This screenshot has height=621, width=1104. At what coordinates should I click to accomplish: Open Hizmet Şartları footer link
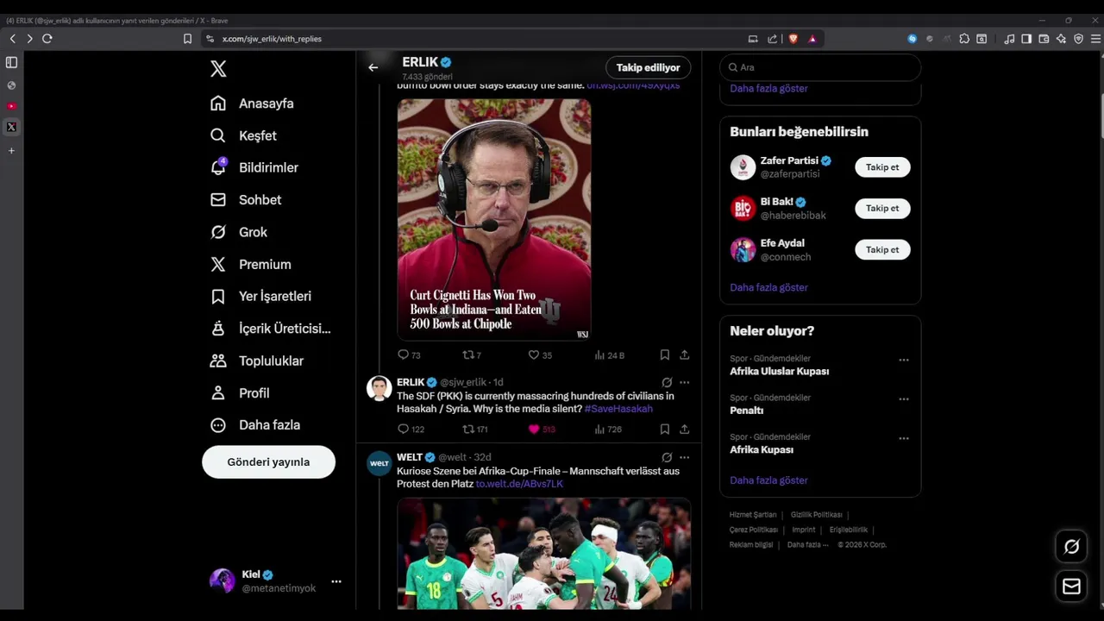click(x=753, y=515)
